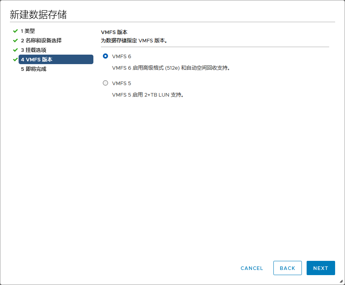Click the NEXT button

coord(320,268)
